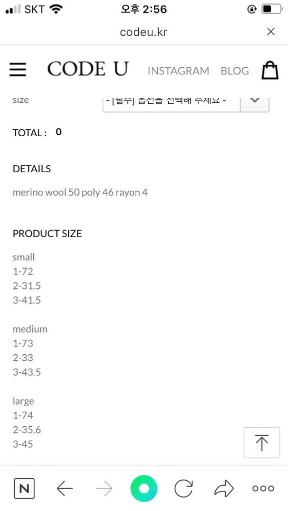Go forward with the right arrow
The height and width of the screenshot is (511, 288).
point(104,489)
